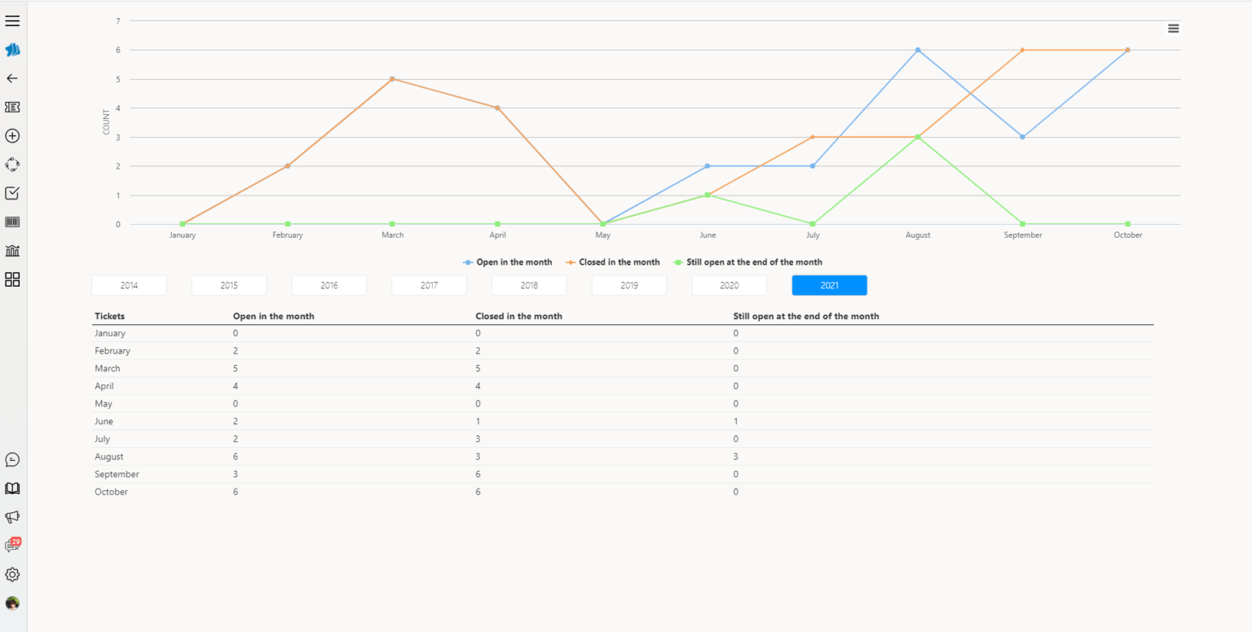
Task: Click the user profile avatar
Action: tap(12, 603)
